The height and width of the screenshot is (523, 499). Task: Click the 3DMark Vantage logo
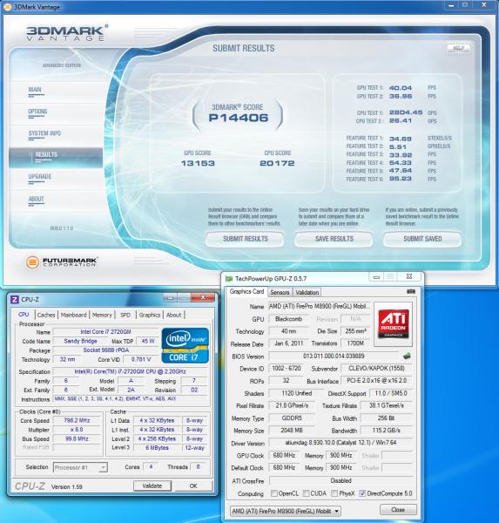67,33
